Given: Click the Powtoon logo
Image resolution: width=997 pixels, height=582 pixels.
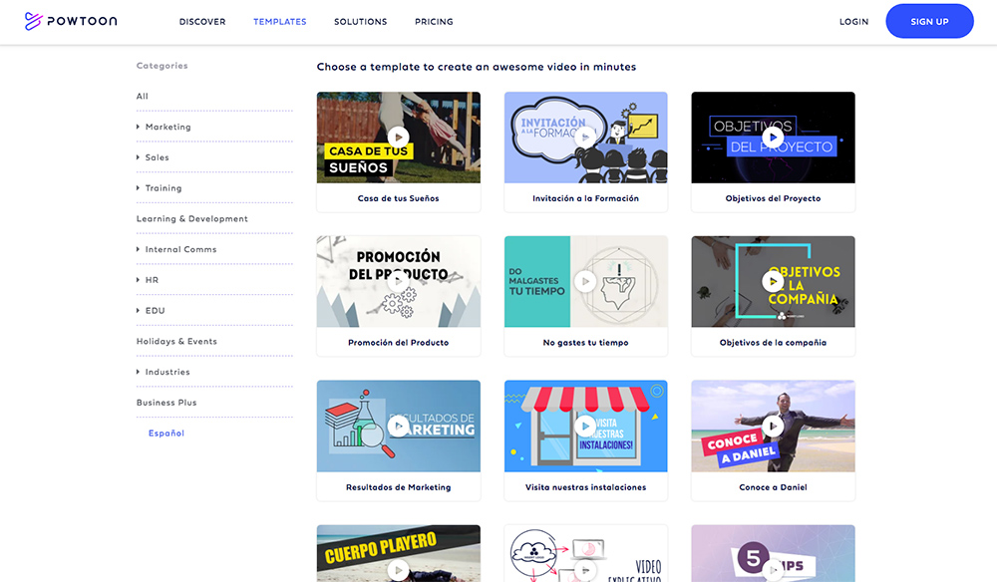Looking at the screenshot, I should click(71, 21).
